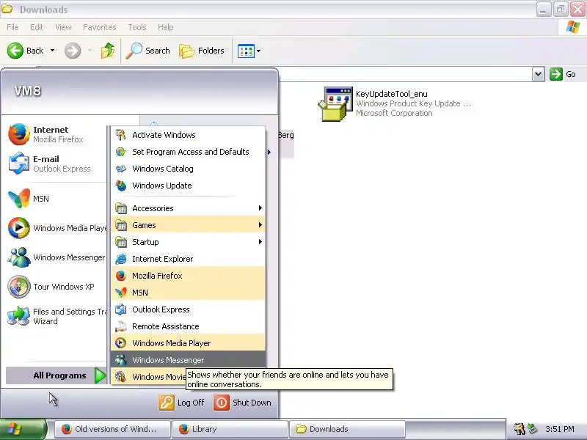
Task: Click the Windows flag logo in toolbar
Action: click(573, 27)
